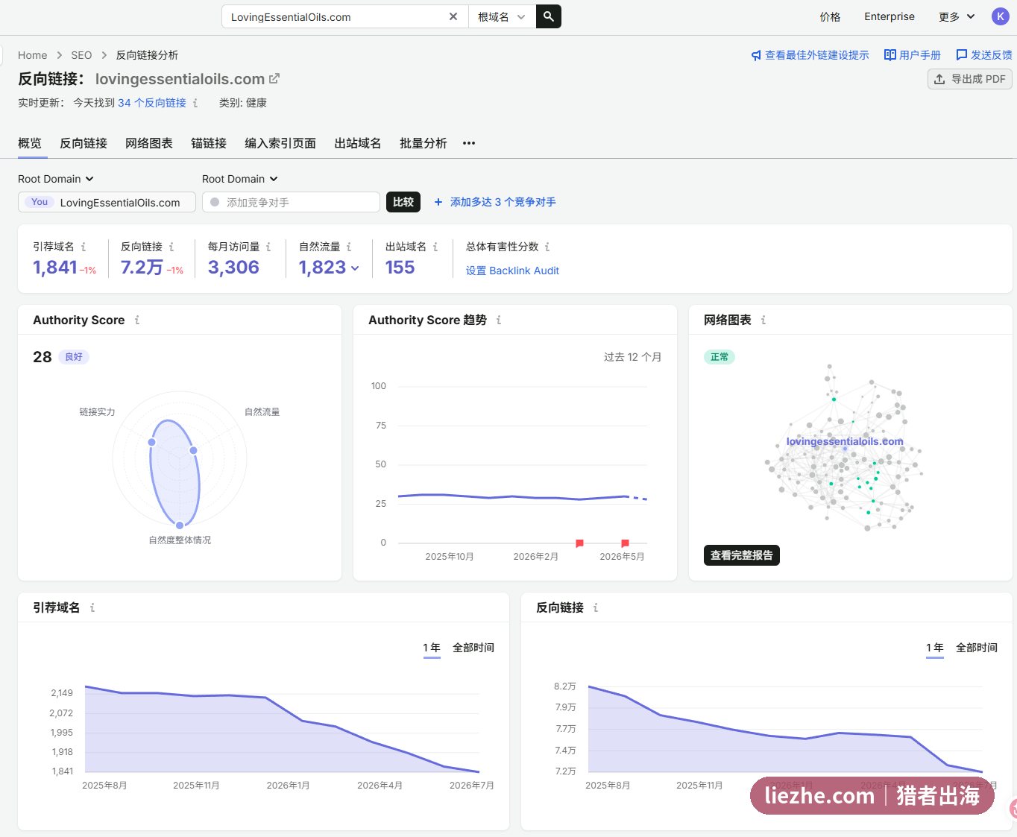Click the You LovingEssentialOils.com field
The height and width of the screenshot is (837, 1017).
(107, 202)
